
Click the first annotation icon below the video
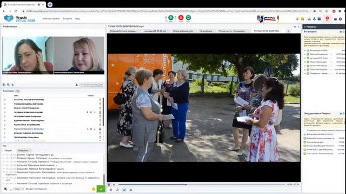click(x=111, y=190)
